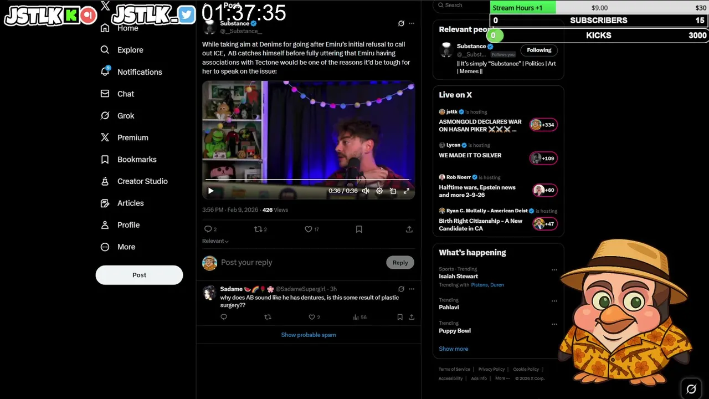Open options for the Puppy Bowl trend
This screenshot has height=399, width=709.
pos(554,324)
